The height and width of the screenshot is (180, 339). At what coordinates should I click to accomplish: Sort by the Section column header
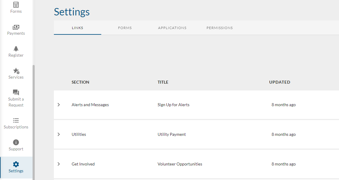pyautogui.click(x=81, y=82)
